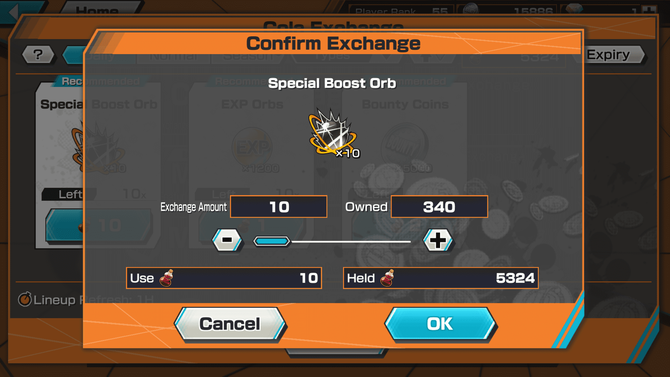Click the Owned count box showing 340
Image resolution: width=670 pixels, height=377 pixels.
click(439, 207)
